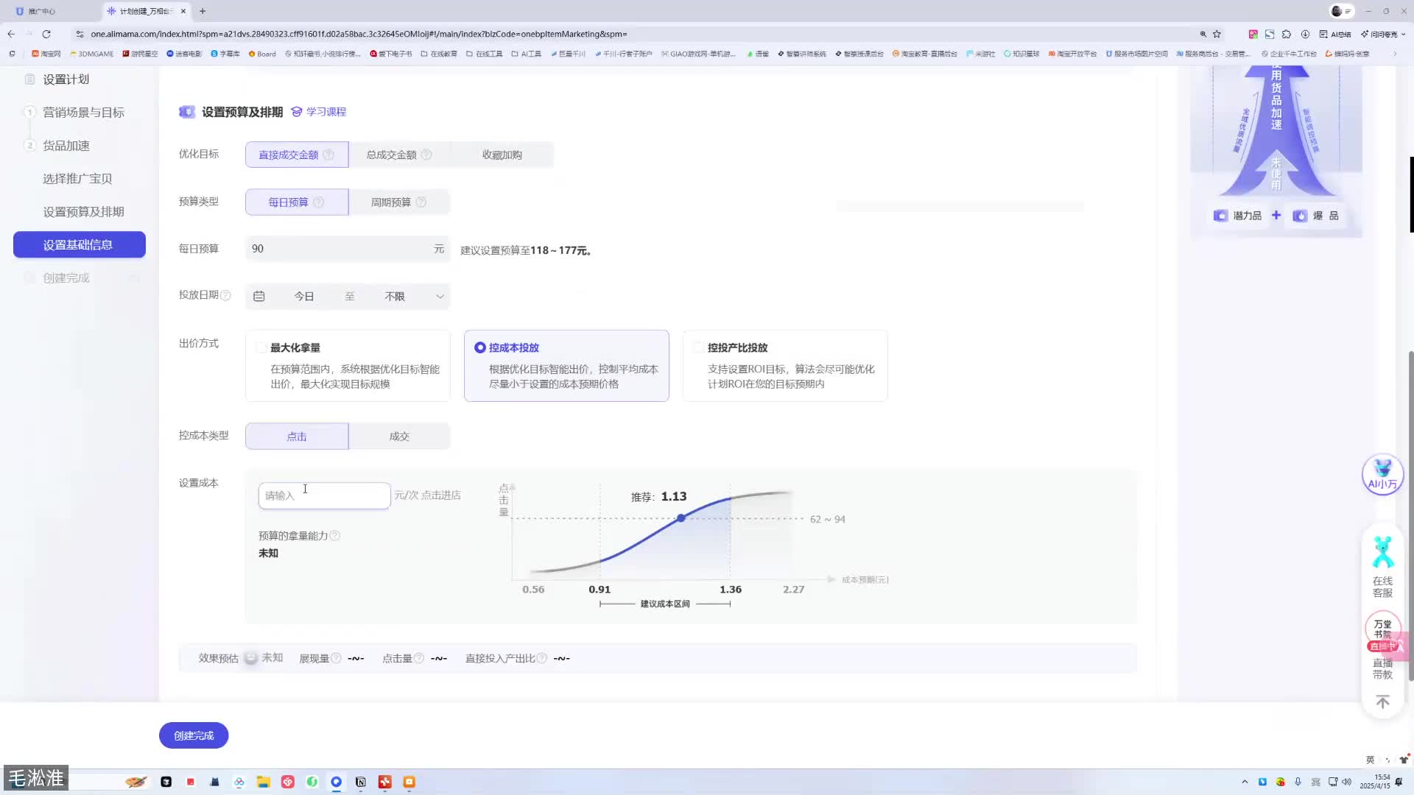Click the 设置成本 input field
Viewport: 1414px width, 795px height.
324,495
